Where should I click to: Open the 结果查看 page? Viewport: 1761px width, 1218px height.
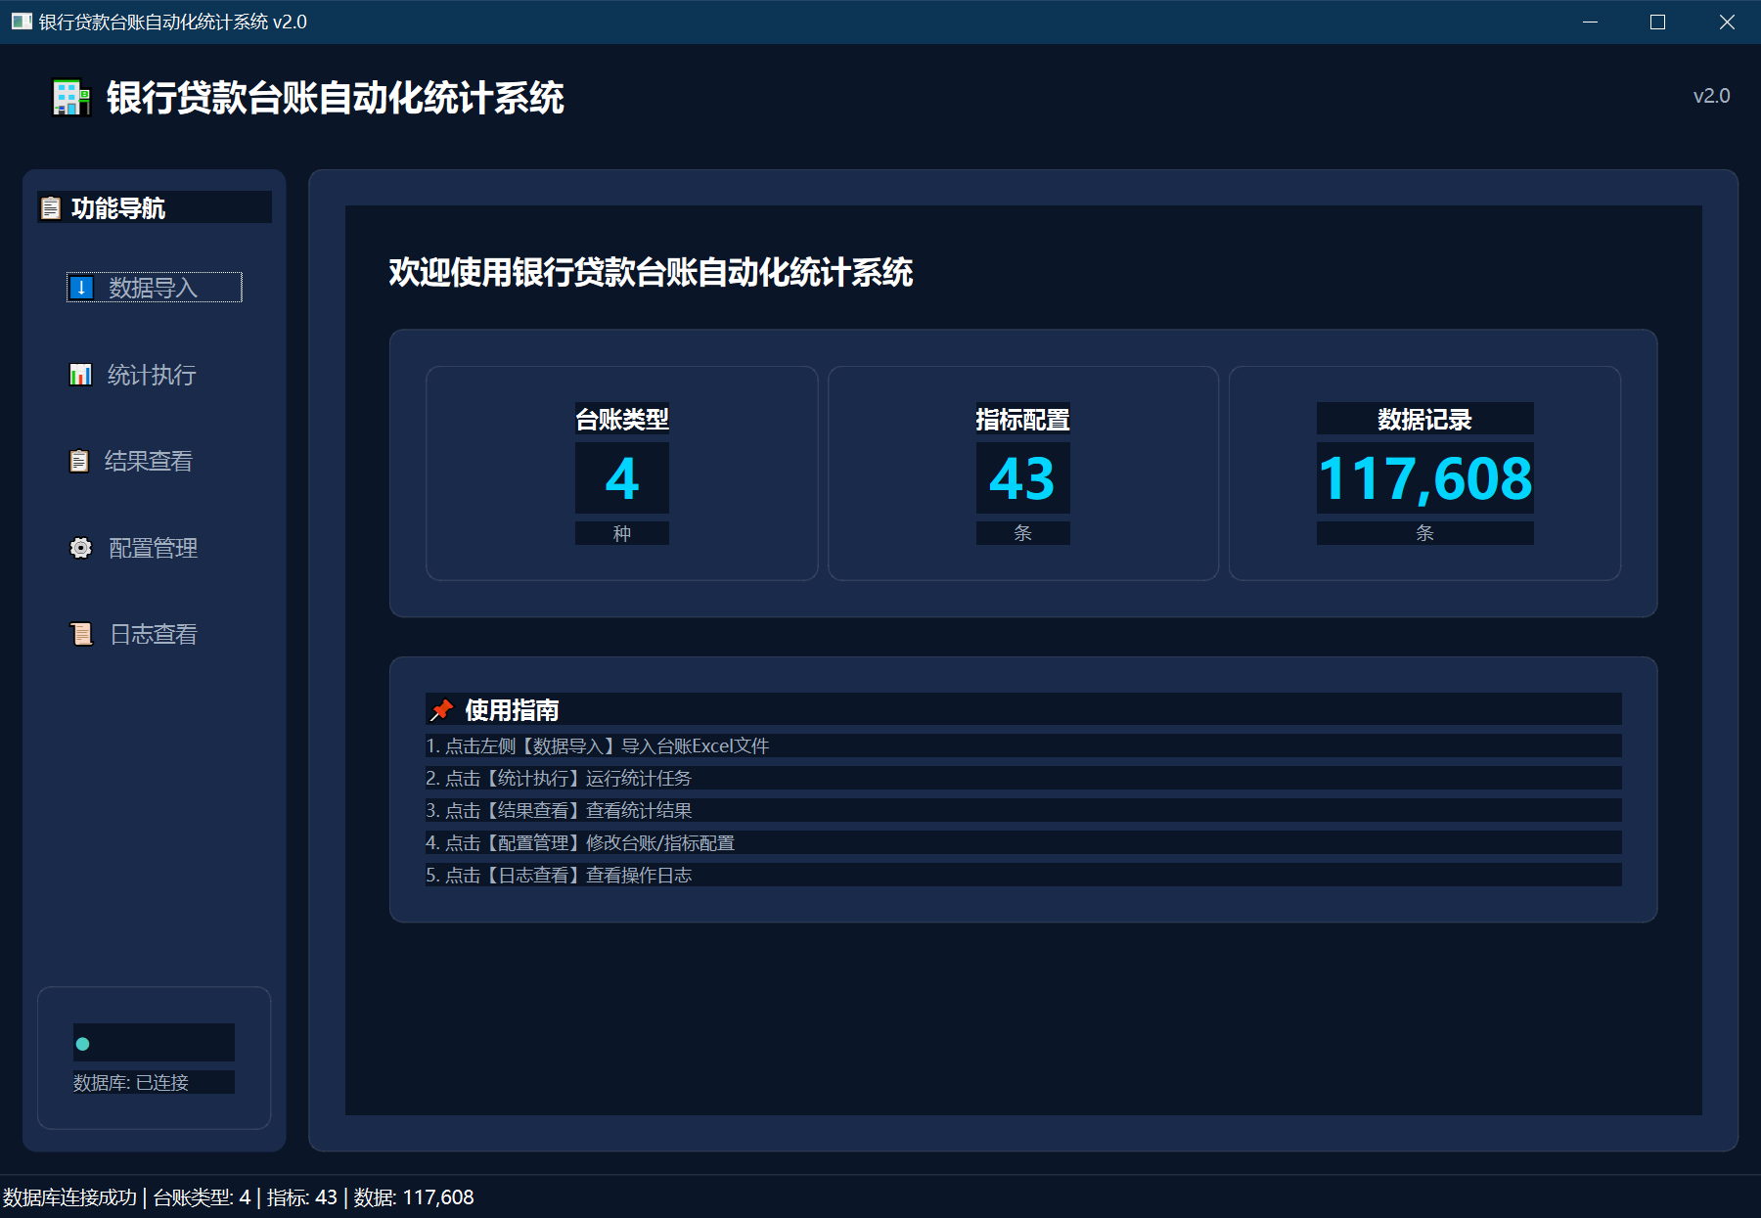click(149, 461)
